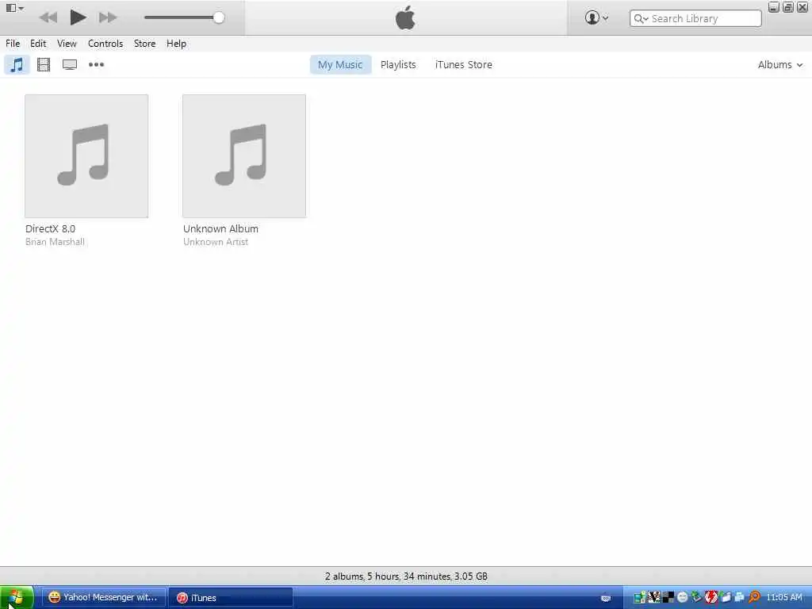Open the account user dropdown
The height and width of the screenshot is (609, 812).
click(596, 17)
